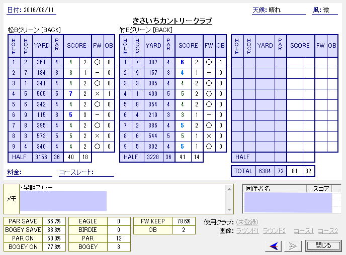The height and width of the screenshot is (255, 346).
Task: Click the 料金 fee field
Action: click(29, 172)
